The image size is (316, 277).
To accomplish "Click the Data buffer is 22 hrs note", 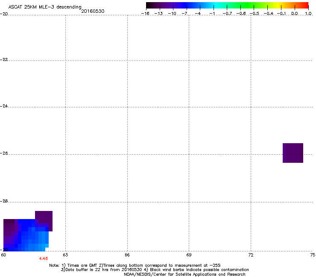I will click(x=102, y=270).
